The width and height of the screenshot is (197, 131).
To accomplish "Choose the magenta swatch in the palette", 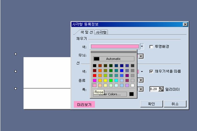I will [95, 81].
